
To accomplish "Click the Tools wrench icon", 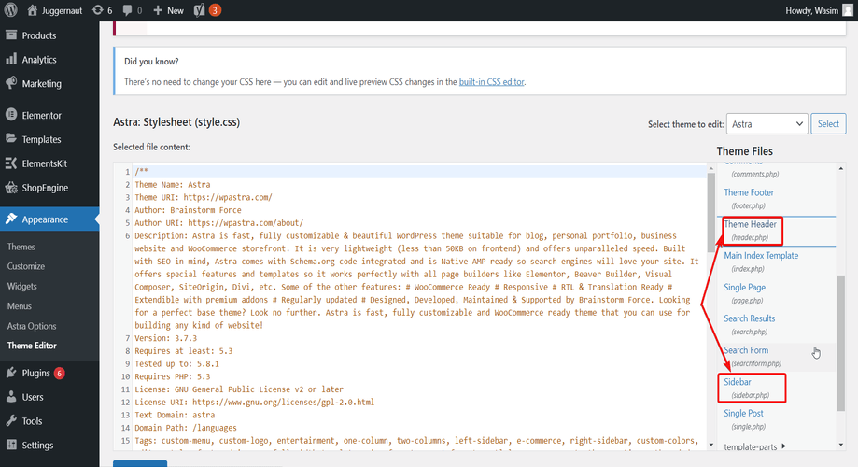I will tap(11, 421).
